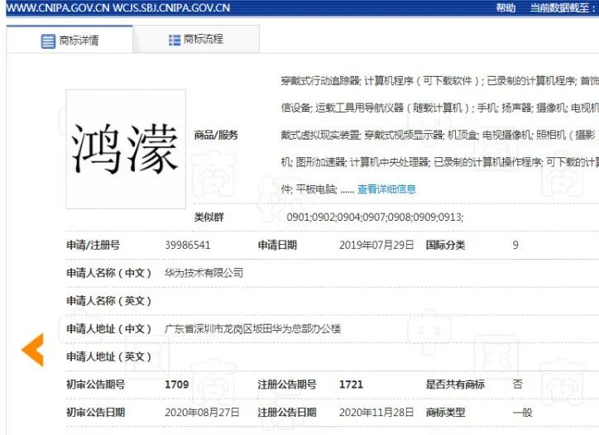Image resolution: width=599 pixels, height=435 pixels.
Task: Select trademark type value 一般
Action: pyautogui.click(x=522, y=413)
